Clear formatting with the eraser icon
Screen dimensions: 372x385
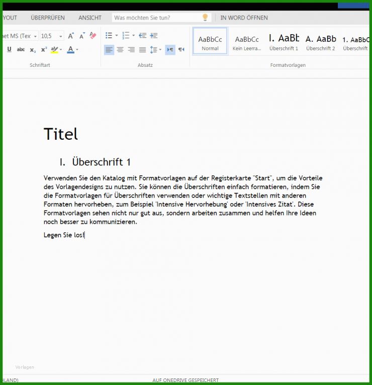click(x=93, y=36)
